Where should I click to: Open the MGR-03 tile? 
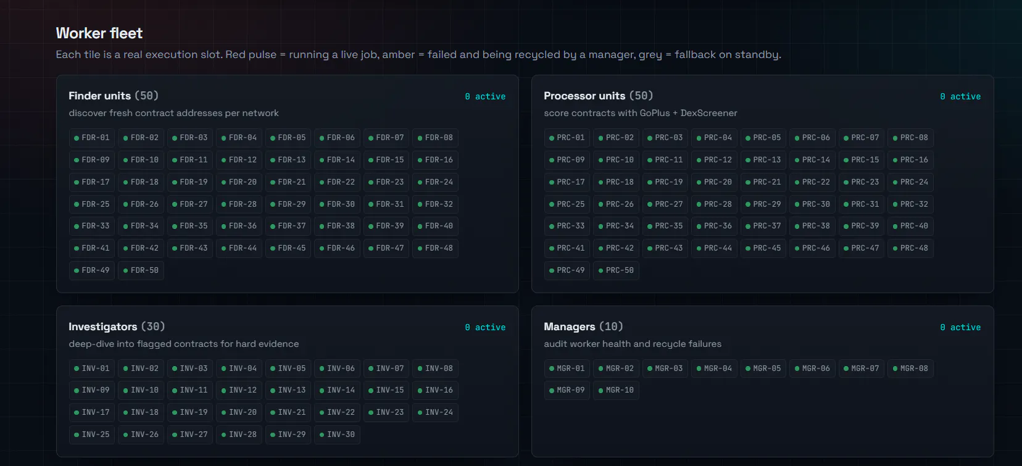pos(665,368)
